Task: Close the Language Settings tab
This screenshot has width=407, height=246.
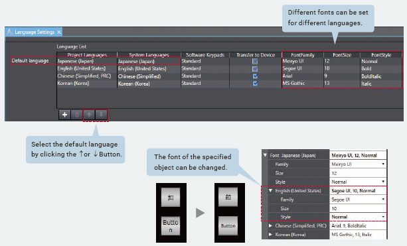Action: (x=59, y=32)
